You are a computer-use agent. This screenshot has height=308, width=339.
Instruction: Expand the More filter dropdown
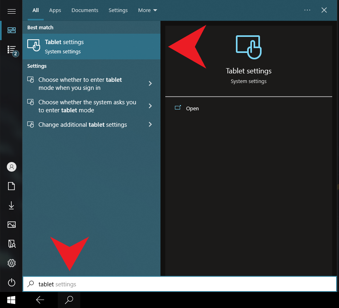pyautogui.click(x=147, y=10)
